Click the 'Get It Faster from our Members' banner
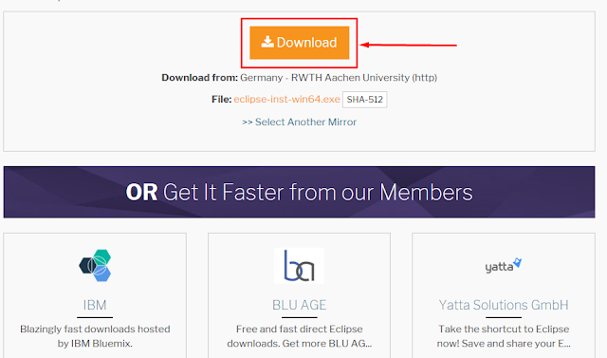 [300, 192]
